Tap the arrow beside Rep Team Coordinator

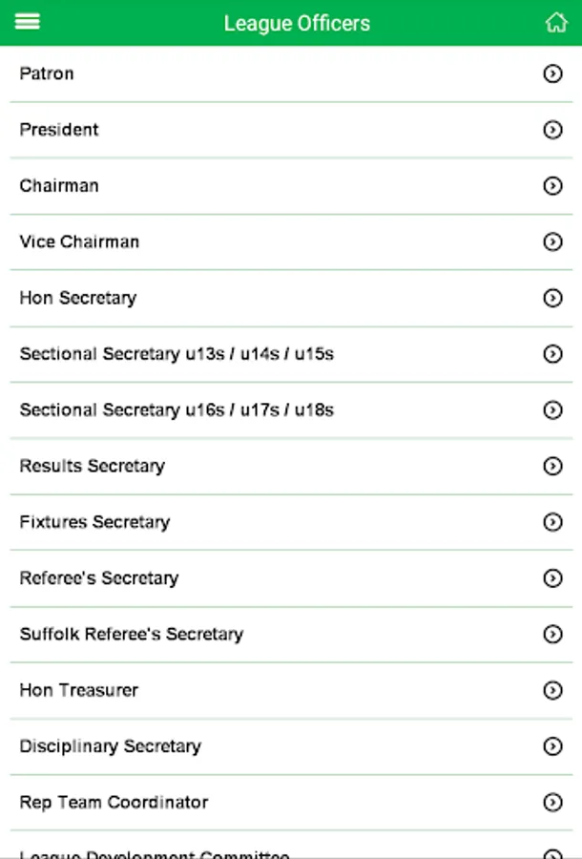pos(552,803)
